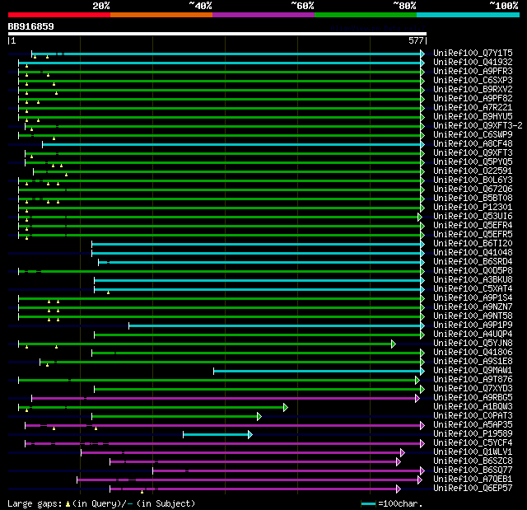Select the UniRef100_A9P1P9 label
This screenshot has height=510, width=527.
(x=473, y=325)
